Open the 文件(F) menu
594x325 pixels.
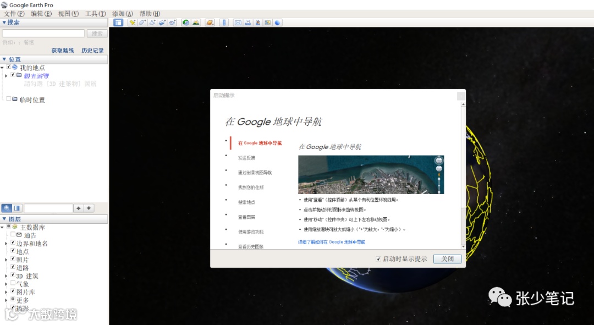(14, 14)
